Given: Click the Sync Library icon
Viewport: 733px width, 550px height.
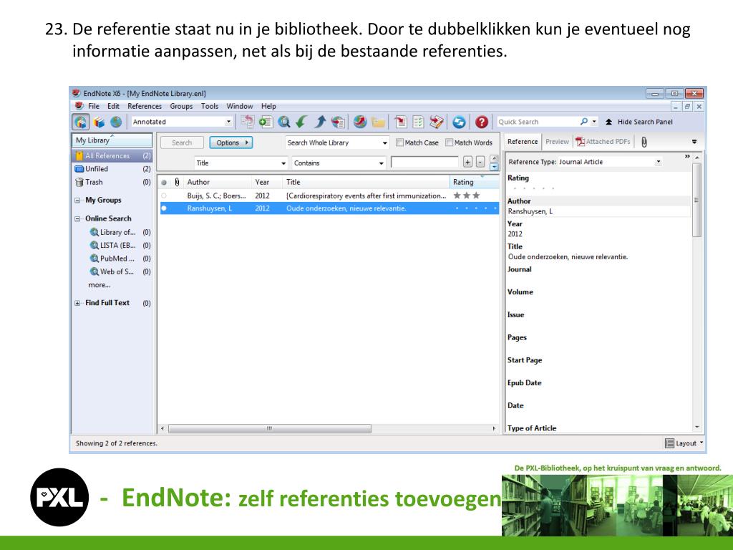Looking at the screenshot, I should pos(459,122).
